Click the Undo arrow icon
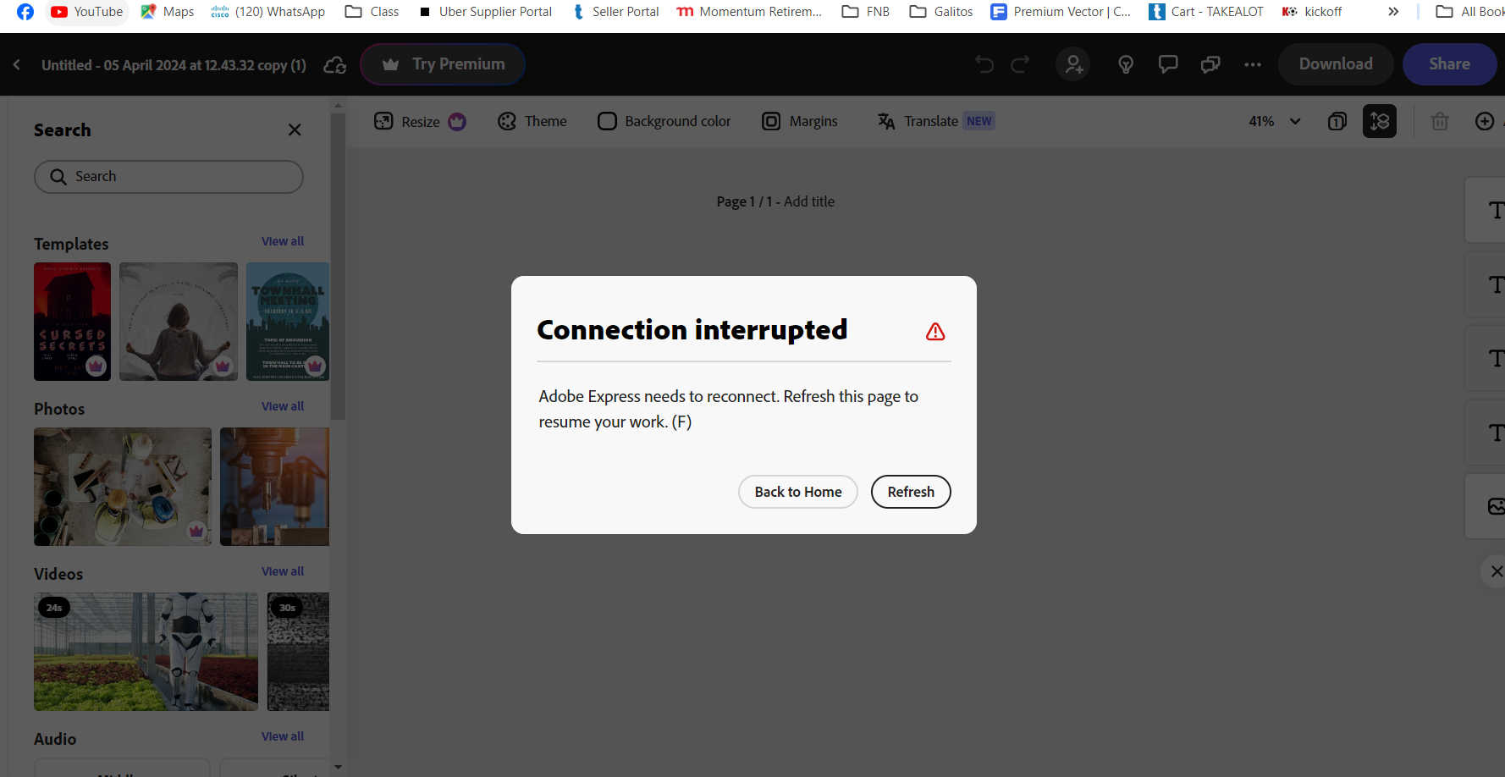Image resolution: width=1505 pixels, height=777 pixels. click(984, 63)
